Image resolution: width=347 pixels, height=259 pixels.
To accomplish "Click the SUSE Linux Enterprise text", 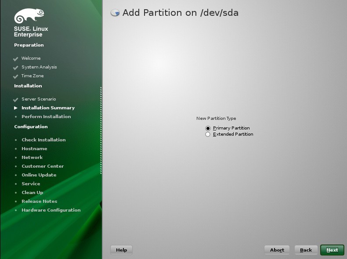I will [31, 32].
